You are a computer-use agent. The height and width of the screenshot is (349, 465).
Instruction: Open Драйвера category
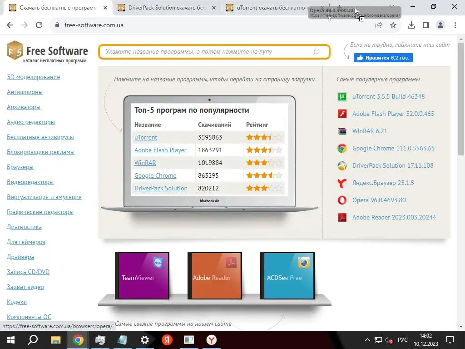pos(20,257)
